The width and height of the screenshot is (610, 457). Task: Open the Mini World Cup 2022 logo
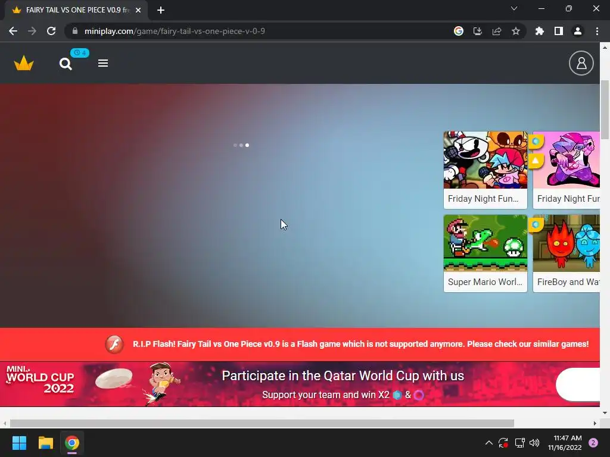coord(40,380)
